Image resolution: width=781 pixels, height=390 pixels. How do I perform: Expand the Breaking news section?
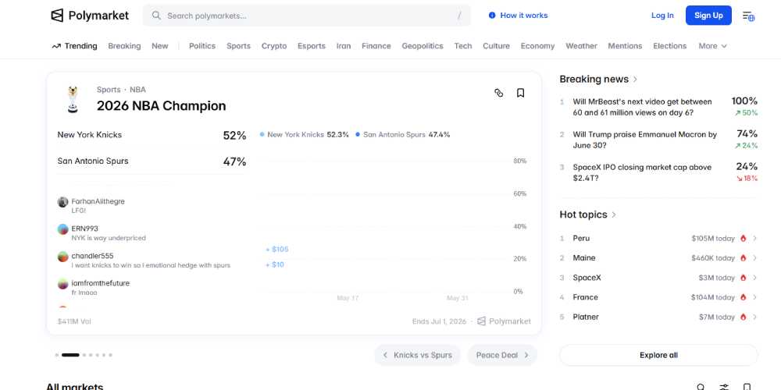coord(598,79)
